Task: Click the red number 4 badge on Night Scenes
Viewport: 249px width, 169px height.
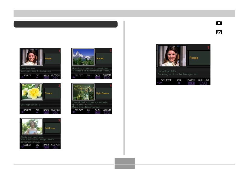Action: 110,86
